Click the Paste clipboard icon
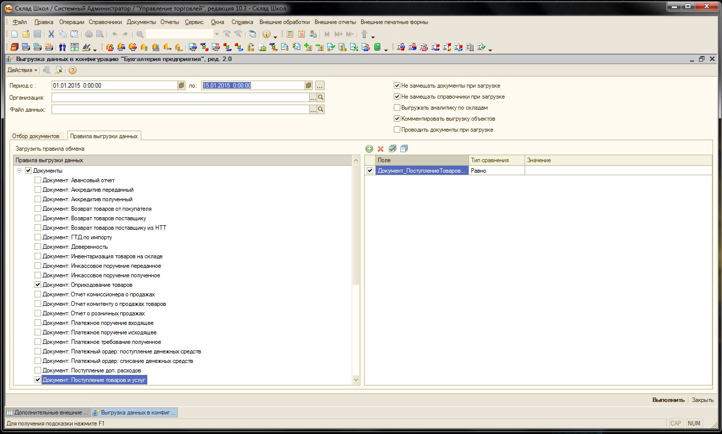This screenshot has height=434, width=722. tap(74, 34)
